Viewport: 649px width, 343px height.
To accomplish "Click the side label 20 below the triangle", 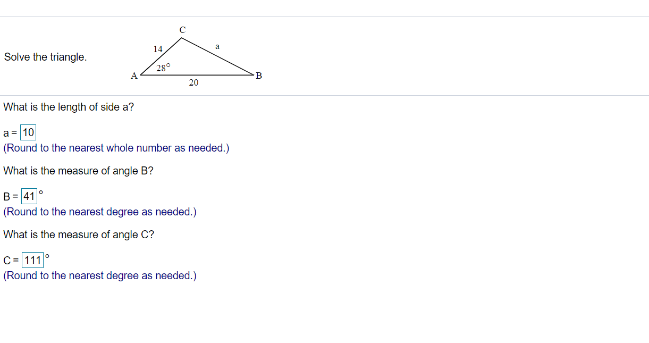I will (x=193, y=83).
